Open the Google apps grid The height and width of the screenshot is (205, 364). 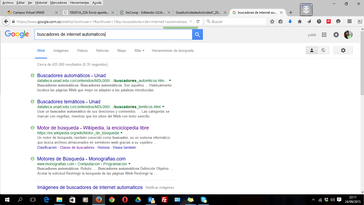pyautogui.click(x=324, y=35)
